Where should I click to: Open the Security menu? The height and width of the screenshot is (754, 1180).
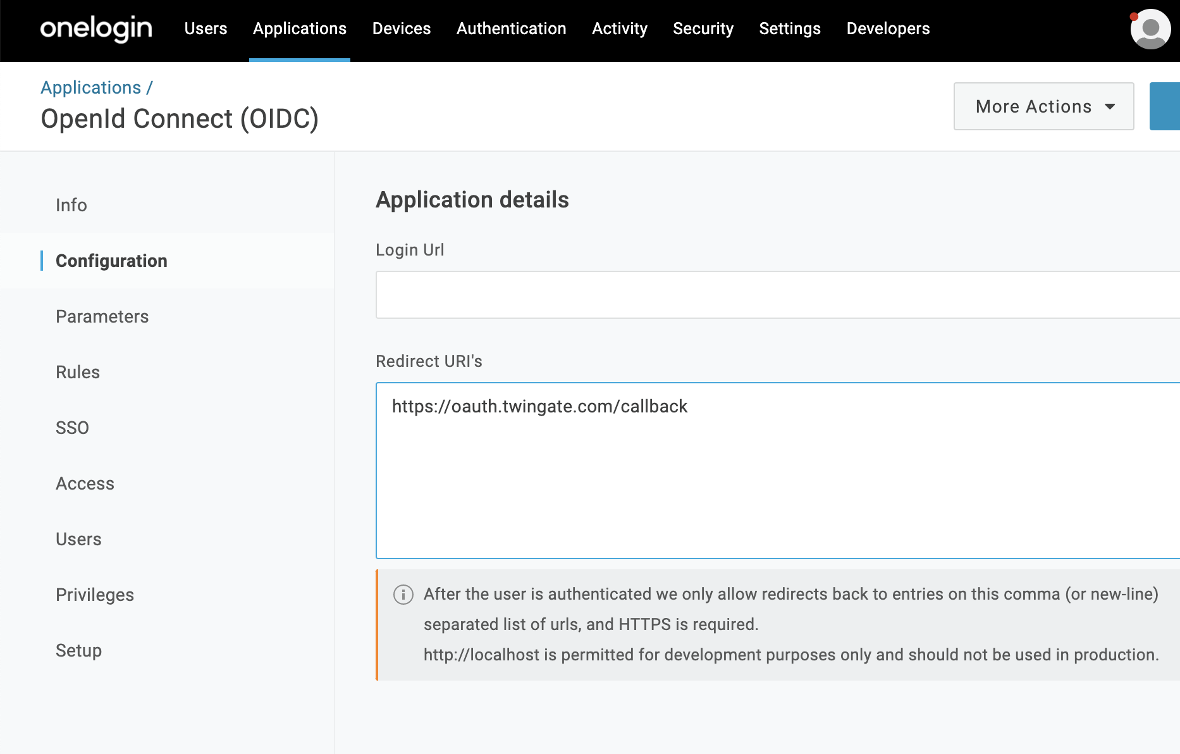coord(703,28)
